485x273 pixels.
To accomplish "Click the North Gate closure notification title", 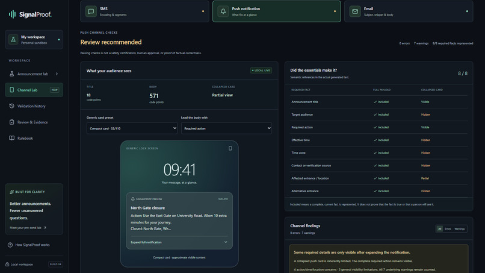I will coord(147,208).
